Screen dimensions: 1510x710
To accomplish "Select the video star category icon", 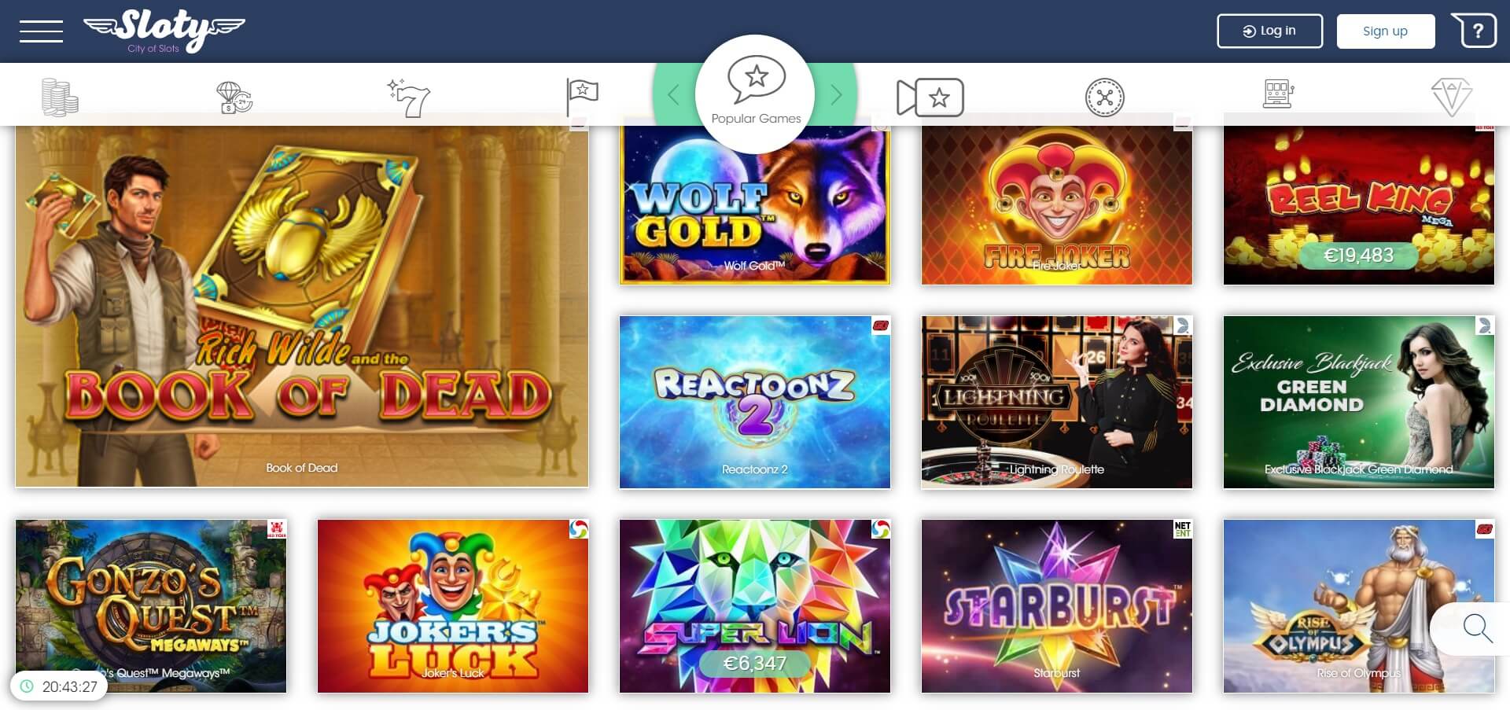I will click(x=930, y=97).
